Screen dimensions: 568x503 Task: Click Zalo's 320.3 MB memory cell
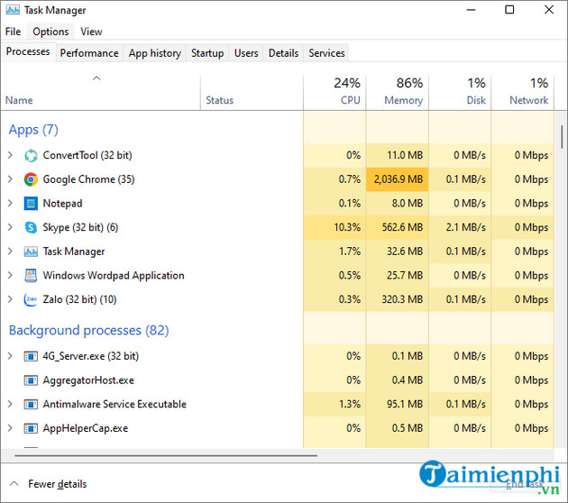pos(397,299)
